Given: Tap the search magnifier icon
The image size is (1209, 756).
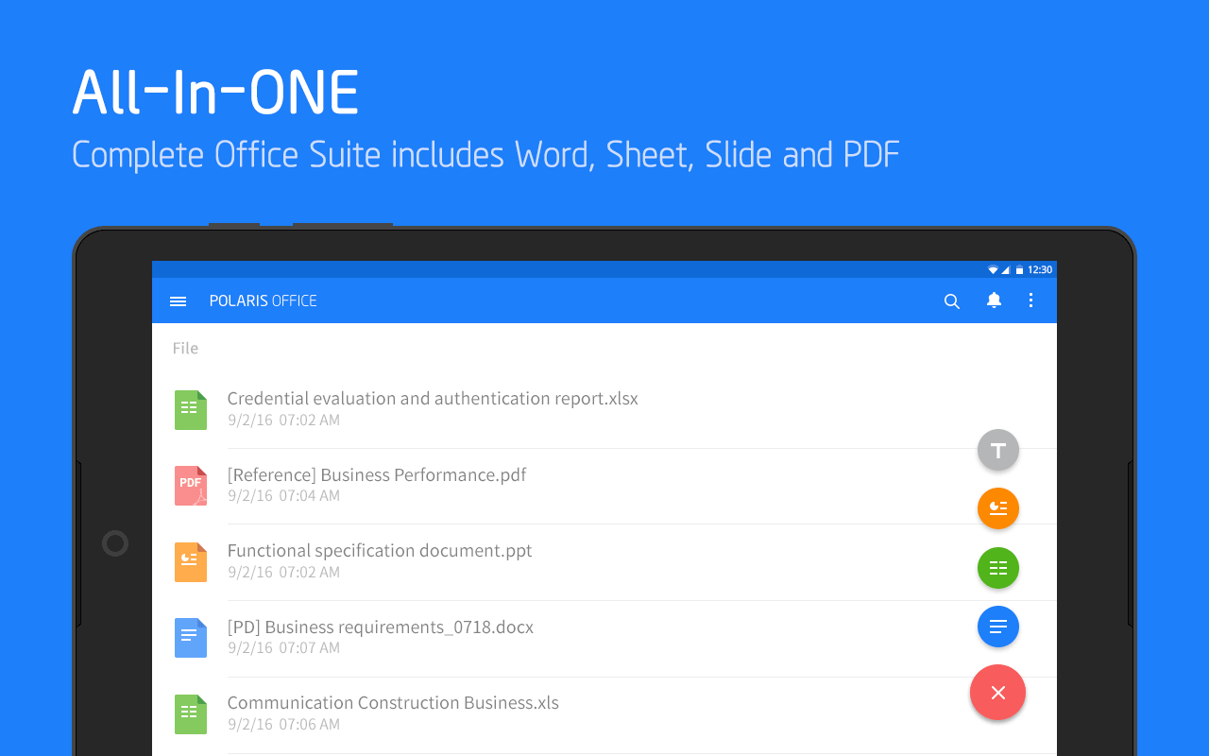Looking at the screenshot, I should click(952, 301).
